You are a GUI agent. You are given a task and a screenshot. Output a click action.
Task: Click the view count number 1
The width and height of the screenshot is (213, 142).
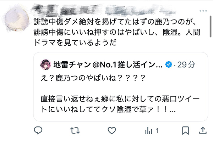click(x=157, y=131)
